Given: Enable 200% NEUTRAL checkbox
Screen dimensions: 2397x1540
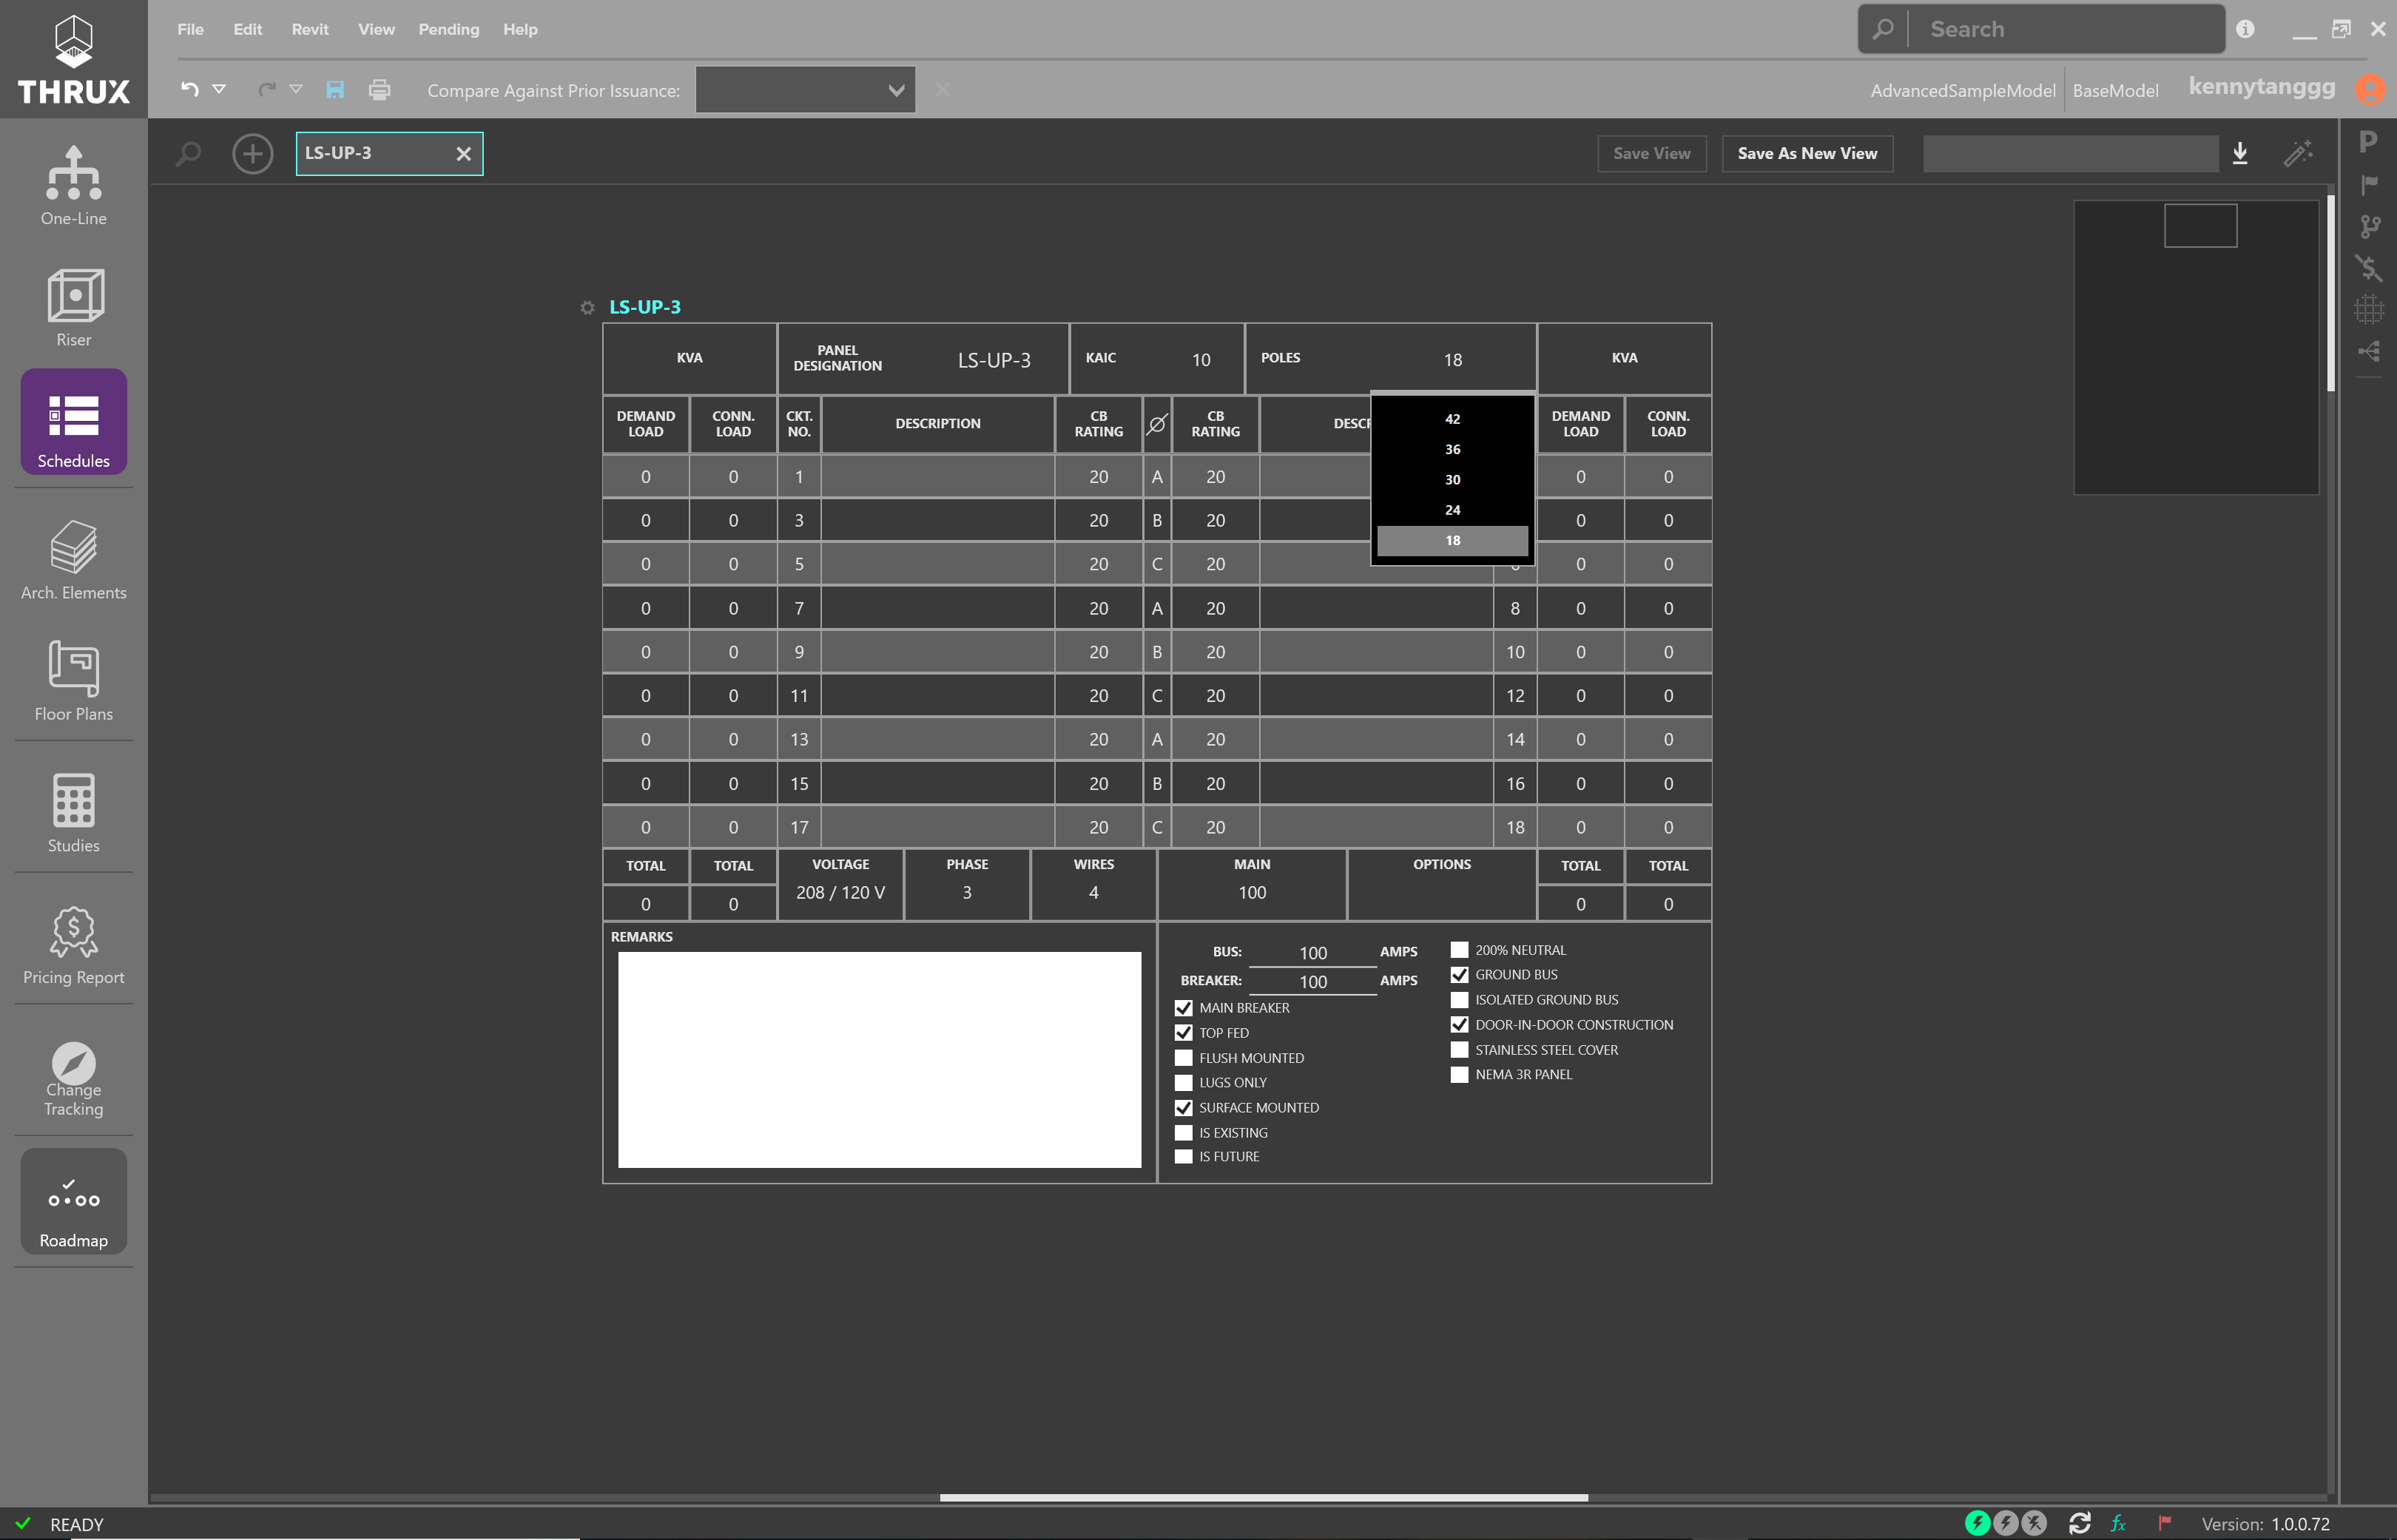Looking at the screenshot, I should tap(1459, 950).
